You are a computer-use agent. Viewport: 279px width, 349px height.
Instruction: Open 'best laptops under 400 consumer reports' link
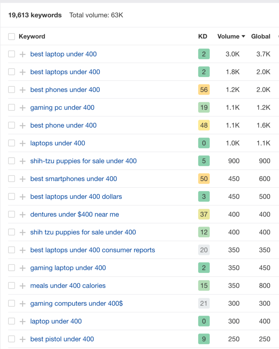(x=93, y=250)
